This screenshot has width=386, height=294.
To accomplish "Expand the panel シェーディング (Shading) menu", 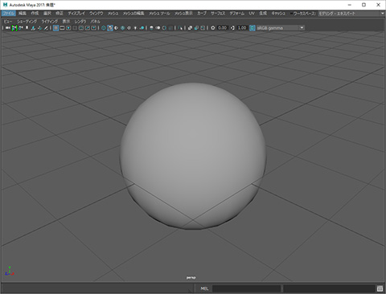I will point(27,22).
